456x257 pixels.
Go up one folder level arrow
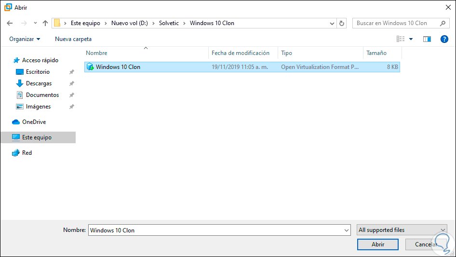pyautogui.click(x=45, y=23)
